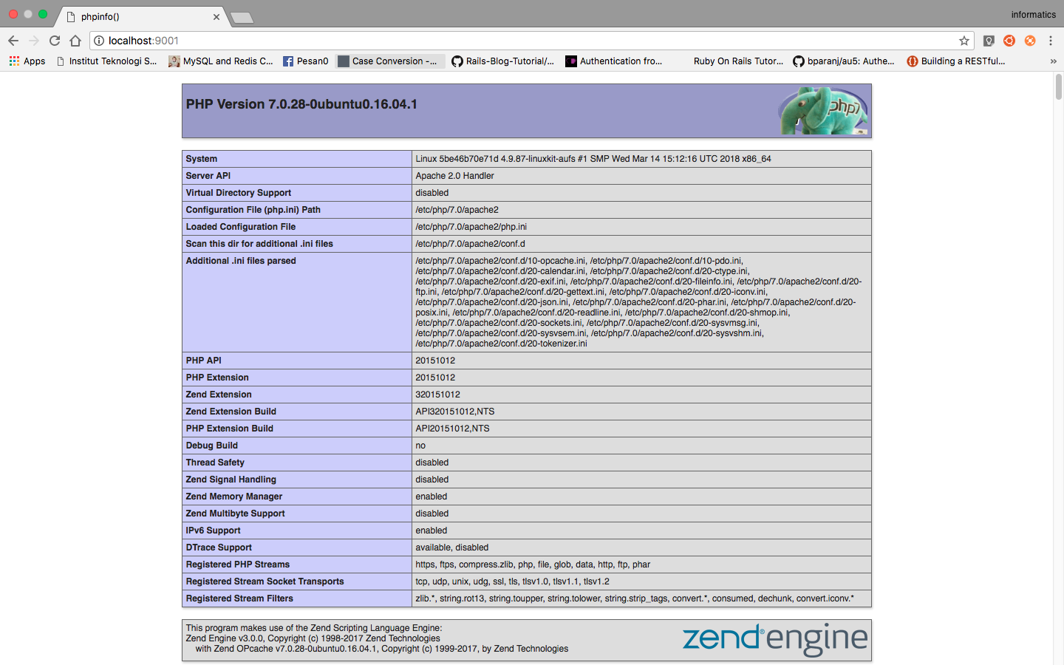Click the /etc/php/7.0/apache2/php.ini value
This screenshot has width=1064, height=665.
point(471,227)
